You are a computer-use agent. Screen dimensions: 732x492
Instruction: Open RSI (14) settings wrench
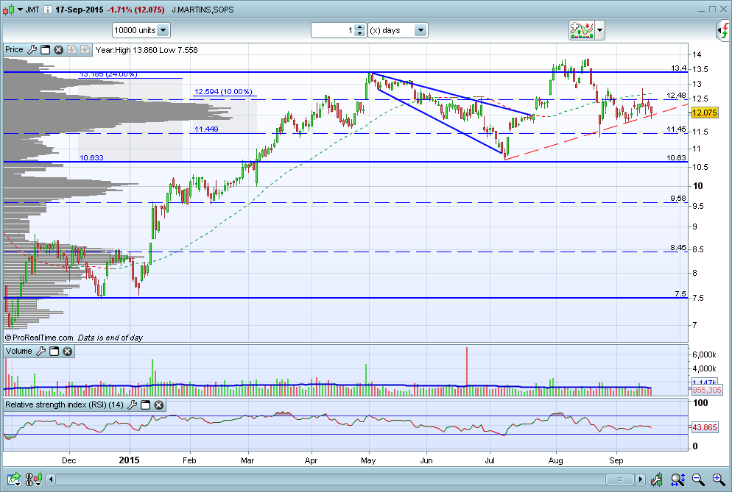(132, 404)
